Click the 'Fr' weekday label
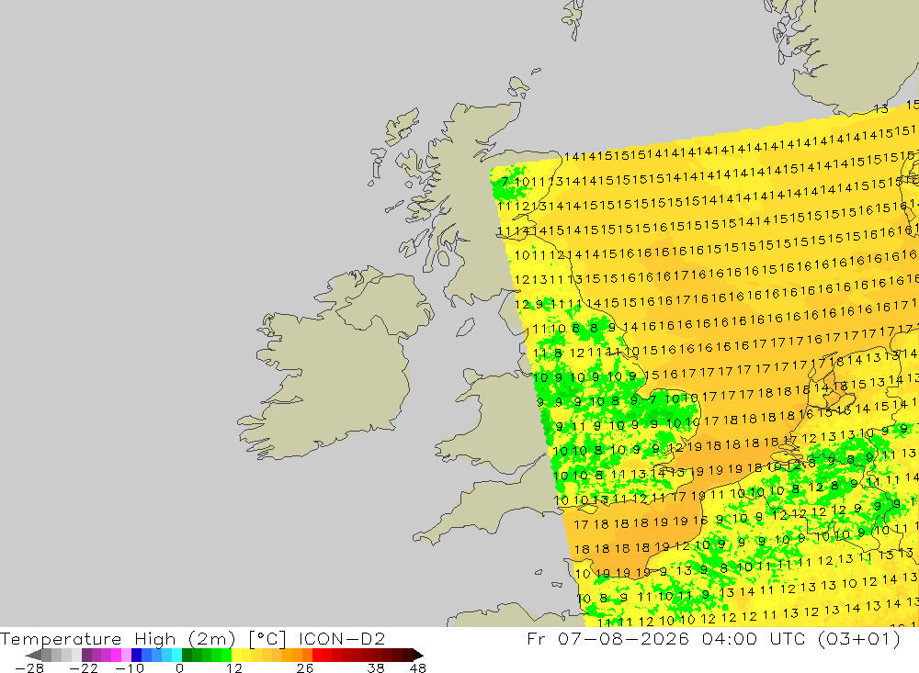 pos(537,638)
